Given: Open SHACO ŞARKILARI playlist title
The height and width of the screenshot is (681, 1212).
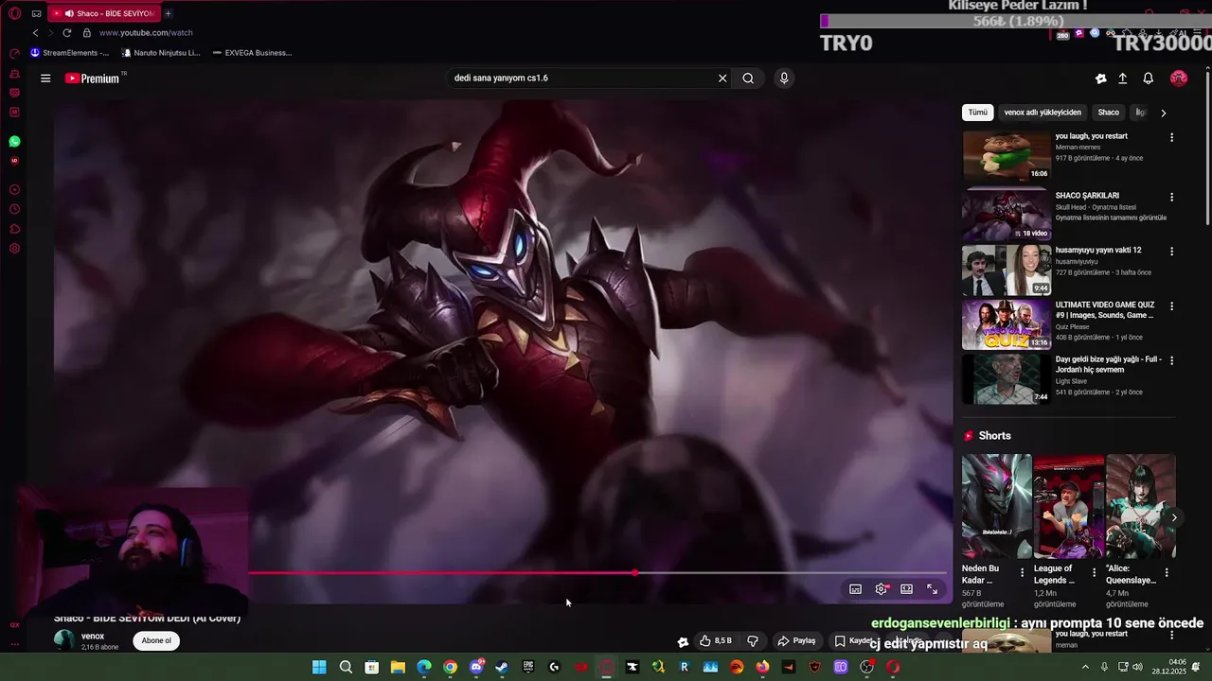Looking at the screenshot, I should (1087, 196).
